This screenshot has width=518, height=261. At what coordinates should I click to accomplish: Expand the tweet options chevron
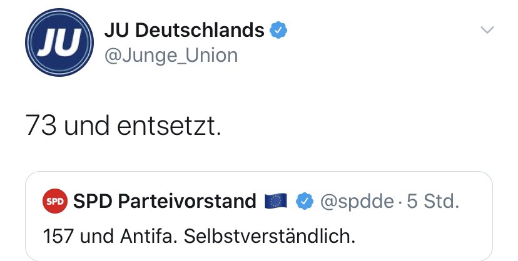486,30
